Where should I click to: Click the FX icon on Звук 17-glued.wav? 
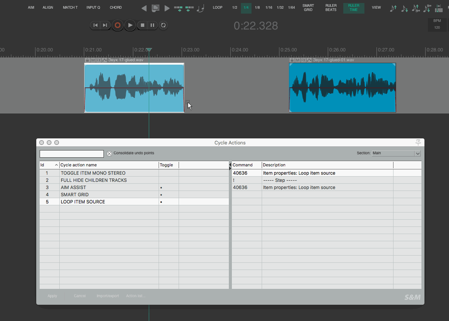(99, 60)
